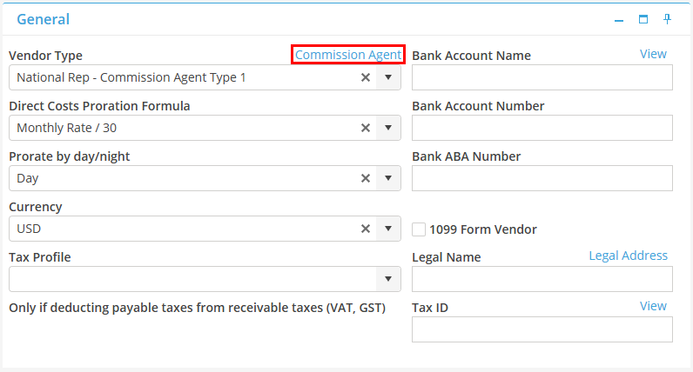Expand the Direct Costs Proration Formula dropdown
This screenshot has width=693, height=372.
tap(388, 128)
